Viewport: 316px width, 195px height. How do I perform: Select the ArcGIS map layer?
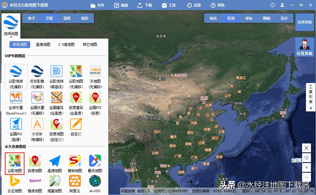94,184
